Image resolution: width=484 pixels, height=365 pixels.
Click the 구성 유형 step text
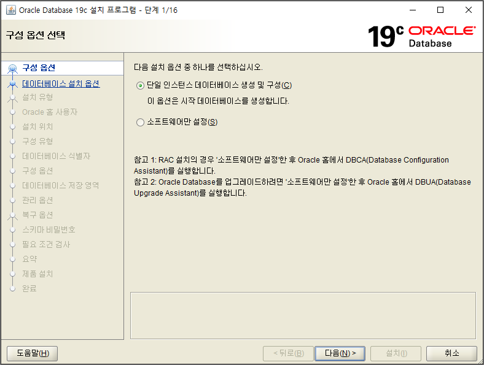tap(37, 141)
